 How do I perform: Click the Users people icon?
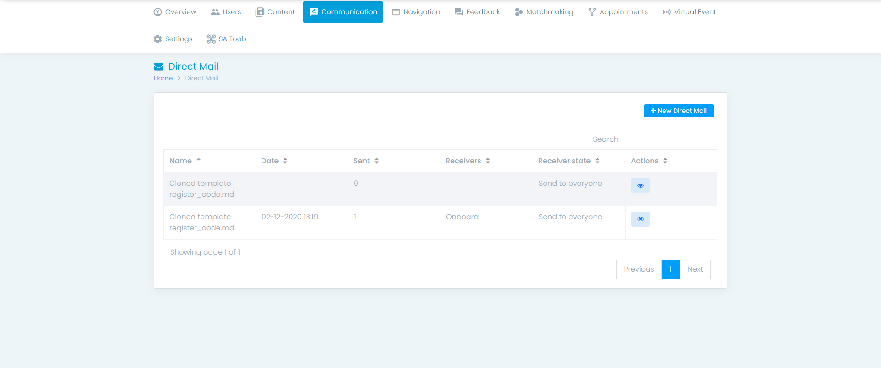pyautogui.click(x=215, y=12)
